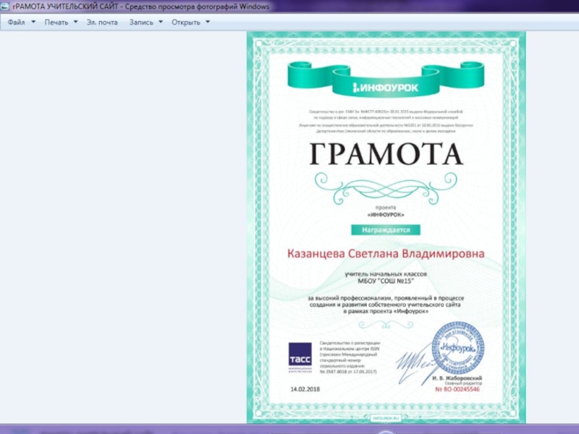Click the ISSN registration text beside TASS logo
579x434 pixels.
349,357
